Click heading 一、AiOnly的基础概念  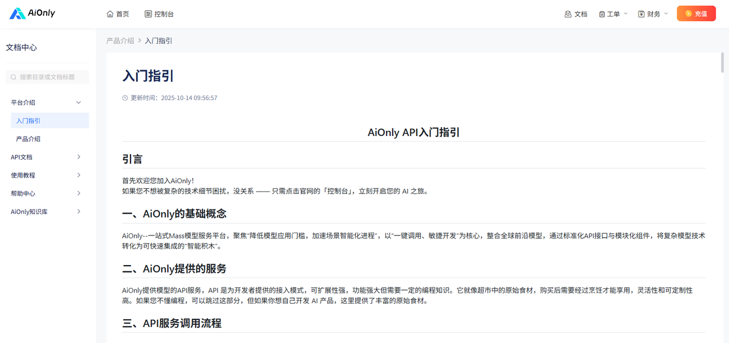click(x=174, y=214)
